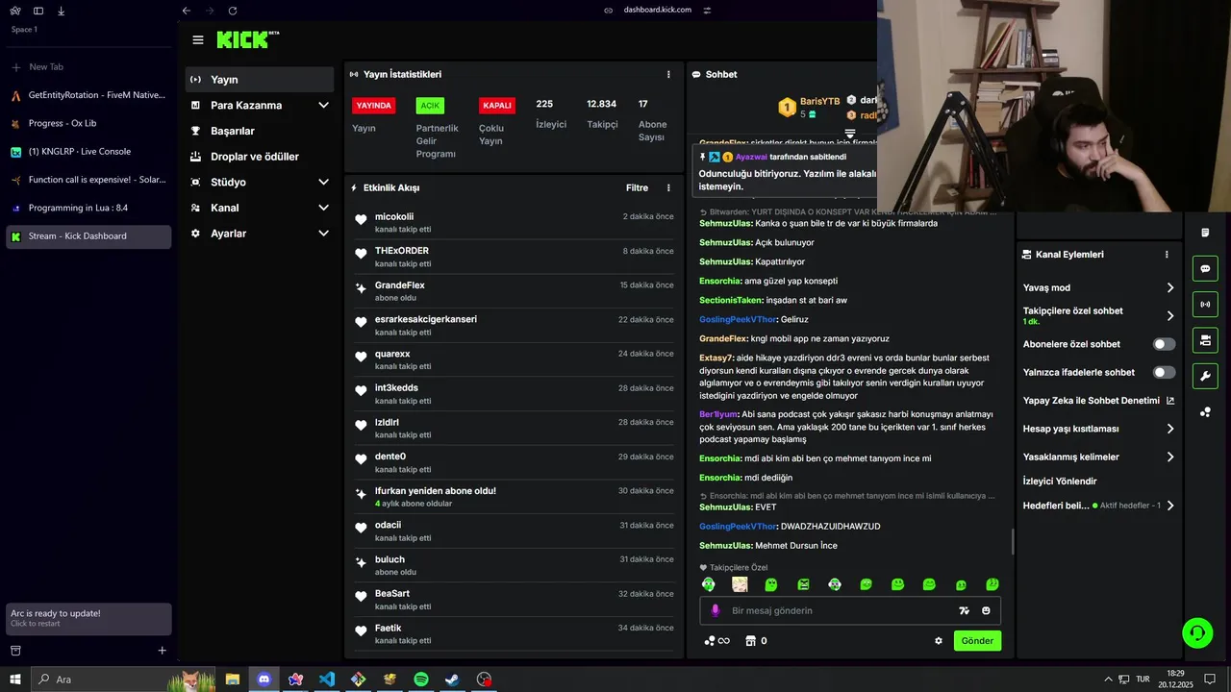Switch to Function call is expensive tab
The image size is (1231, 692).
(x=88, y=180)
